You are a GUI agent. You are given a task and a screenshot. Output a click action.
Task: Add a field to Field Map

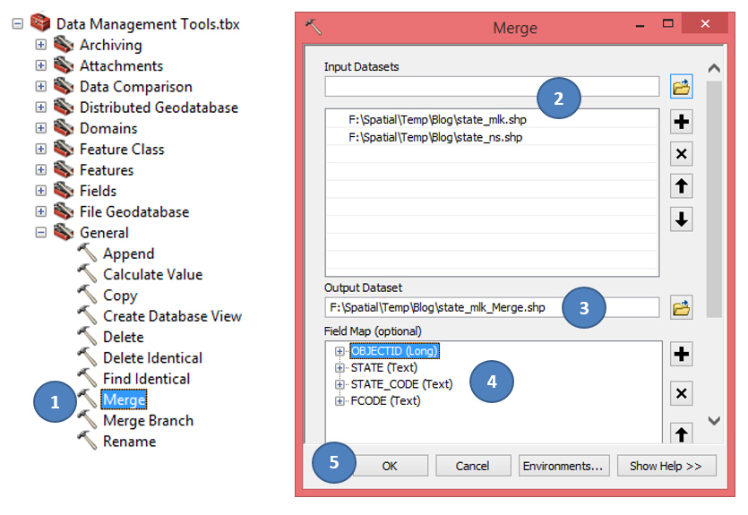click(682, 355)
